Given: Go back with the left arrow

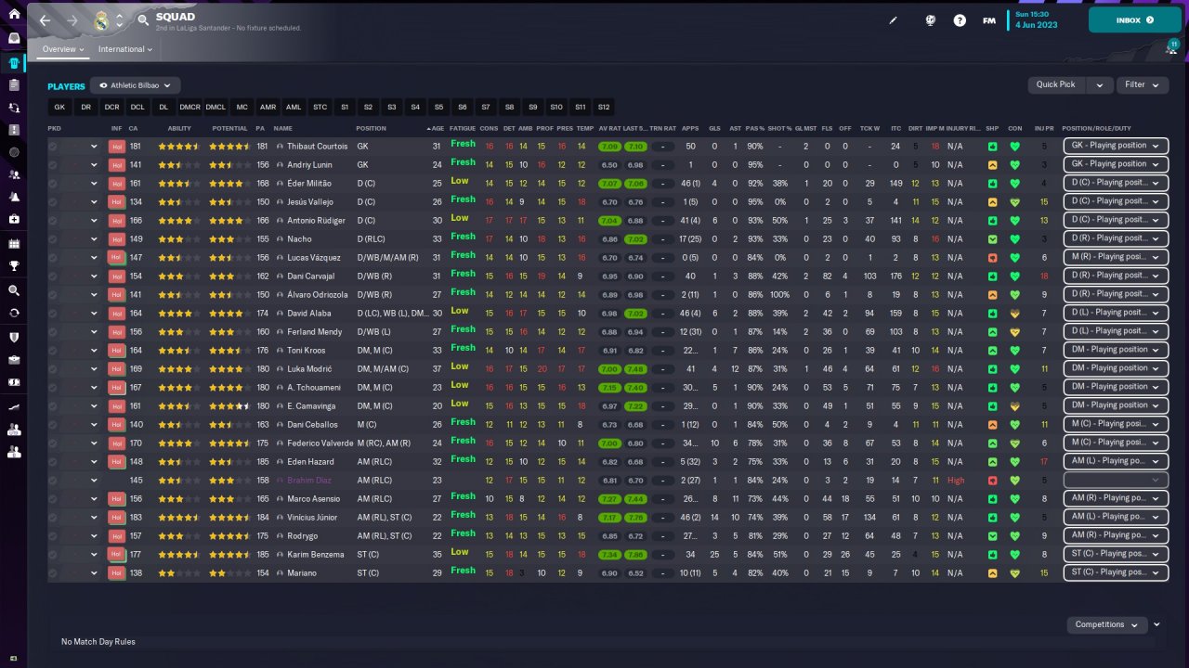Looking at the screenshot, I should pyautogui.click(x=46, y=19).
